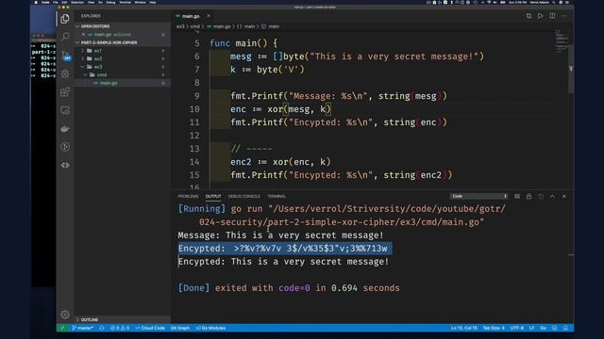
Task: Click the Open Changes icon in editor toolbar
Action: tap(528, 16)
